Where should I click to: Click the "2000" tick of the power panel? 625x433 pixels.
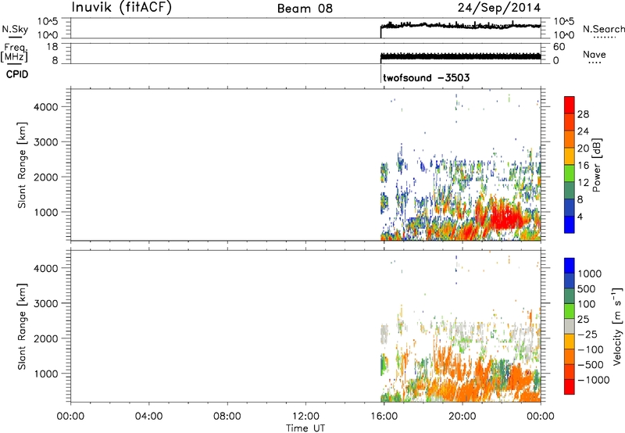pyautogui.click(x=46, y=177)
